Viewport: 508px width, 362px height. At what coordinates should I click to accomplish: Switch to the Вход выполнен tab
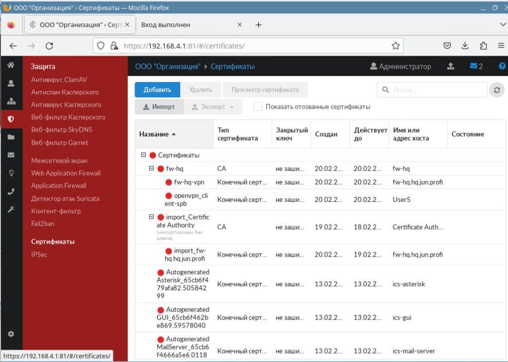click(x=166, y=25)
